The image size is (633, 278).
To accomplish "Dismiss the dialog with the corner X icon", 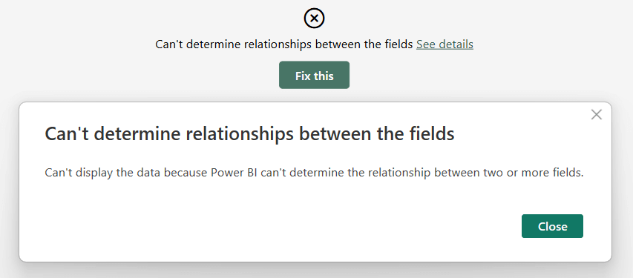I will (x=596, y=115).
